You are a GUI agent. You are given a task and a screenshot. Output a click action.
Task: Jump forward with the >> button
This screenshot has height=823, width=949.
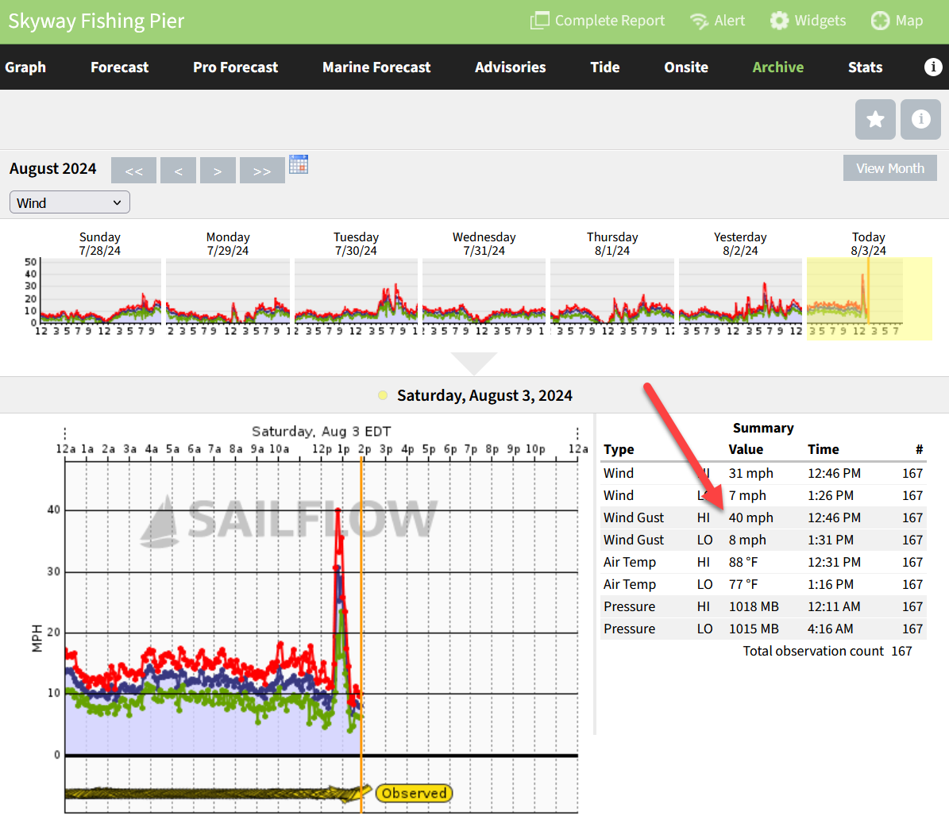tap(262, 171)
